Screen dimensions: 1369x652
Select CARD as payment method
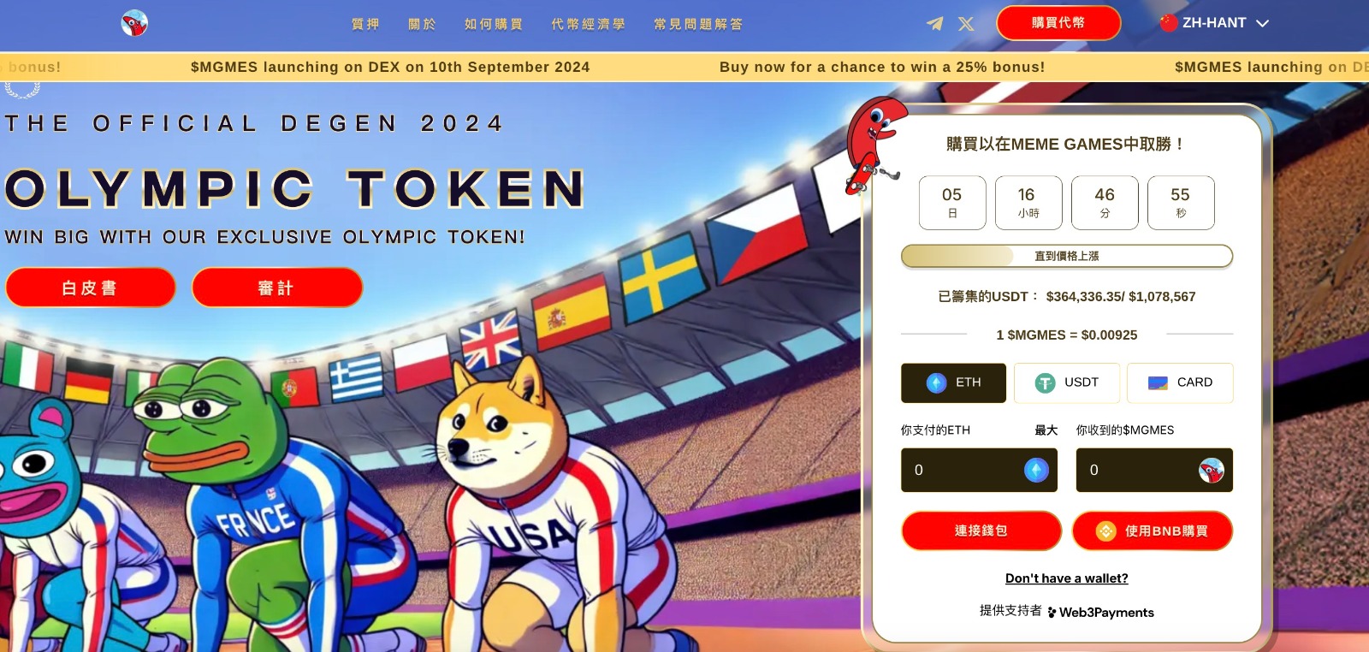click(1180, 382)
